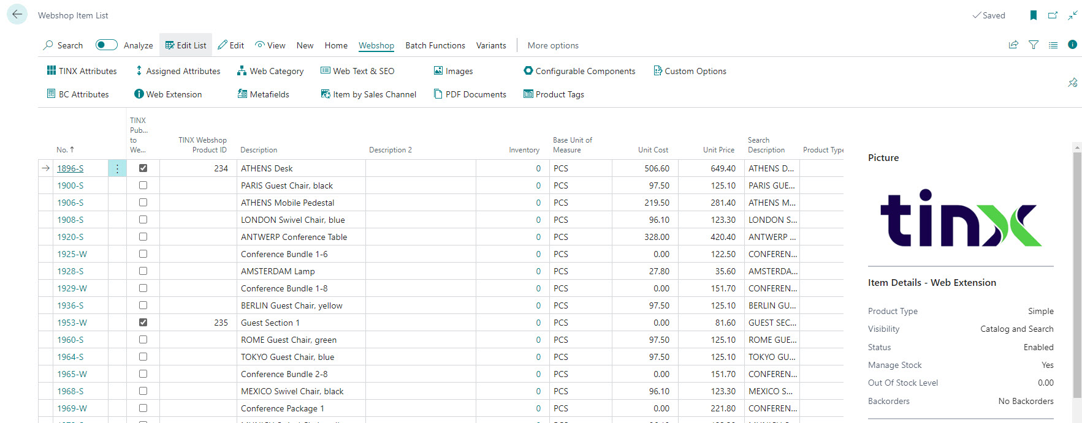Click the pin action bar icon
The image size is (1082, 423).
tap(1072, 82)
